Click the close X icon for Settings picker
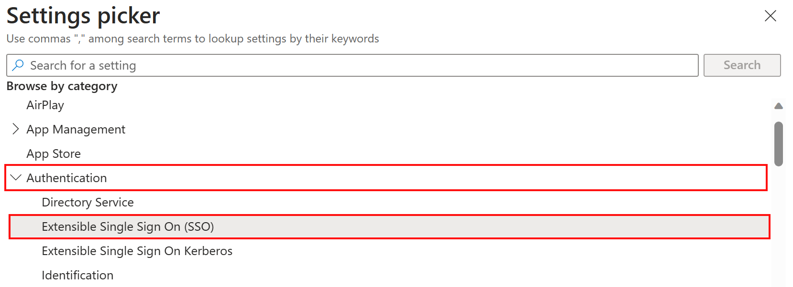 pos(771,16)
